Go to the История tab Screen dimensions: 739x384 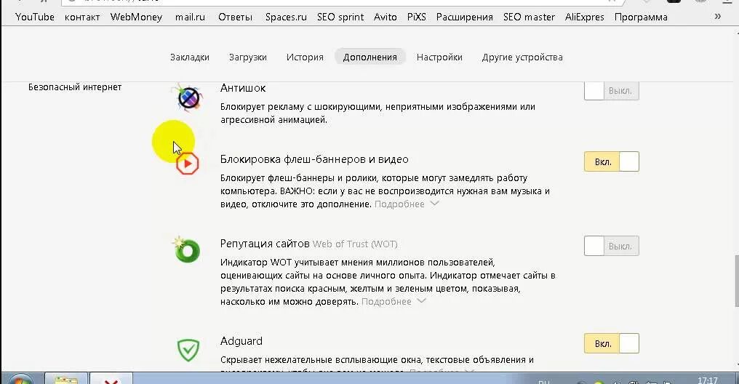[305, 57]
